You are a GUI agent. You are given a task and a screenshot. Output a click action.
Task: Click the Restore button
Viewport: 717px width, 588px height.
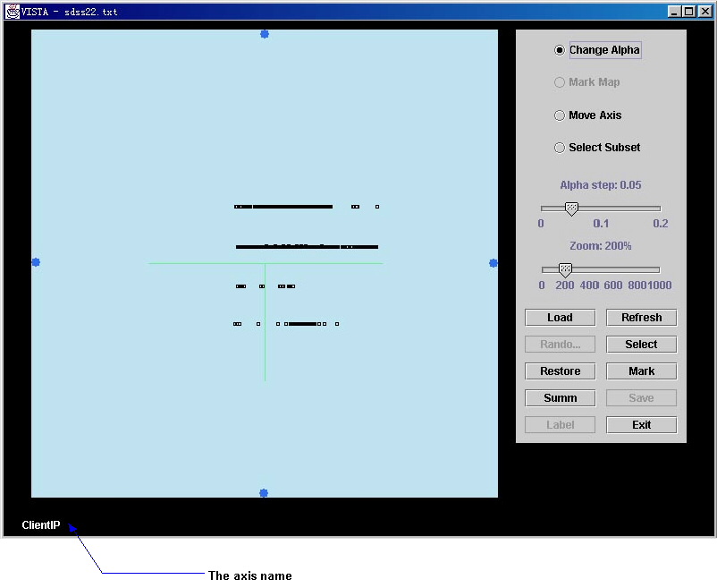click(x=560, y=371)
